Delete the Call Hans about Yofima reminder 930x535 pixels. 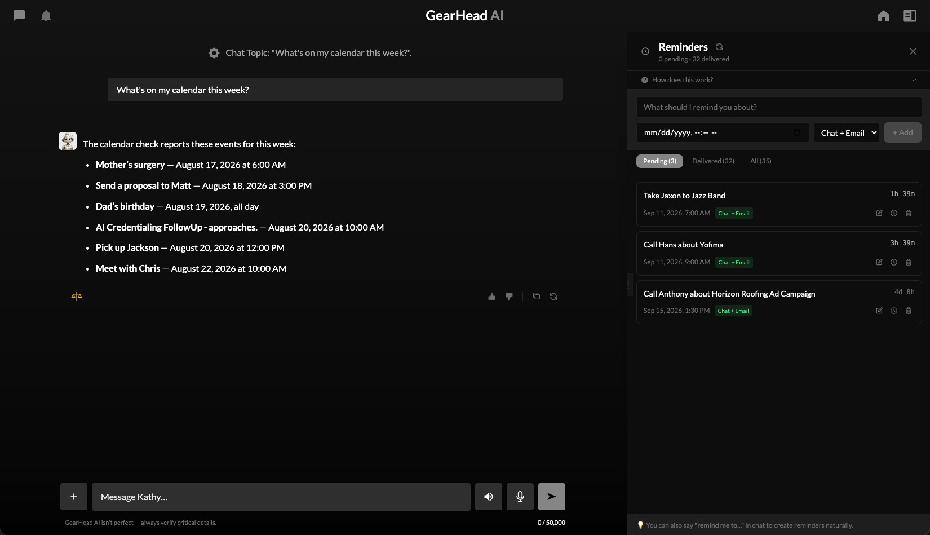909,262
